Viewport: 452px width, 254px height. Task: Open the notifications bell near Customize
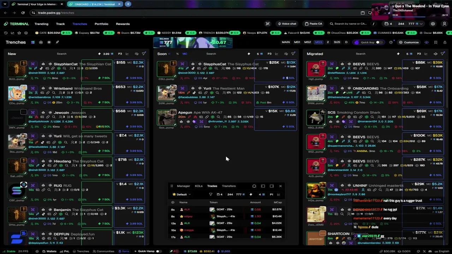coord(445,42)
